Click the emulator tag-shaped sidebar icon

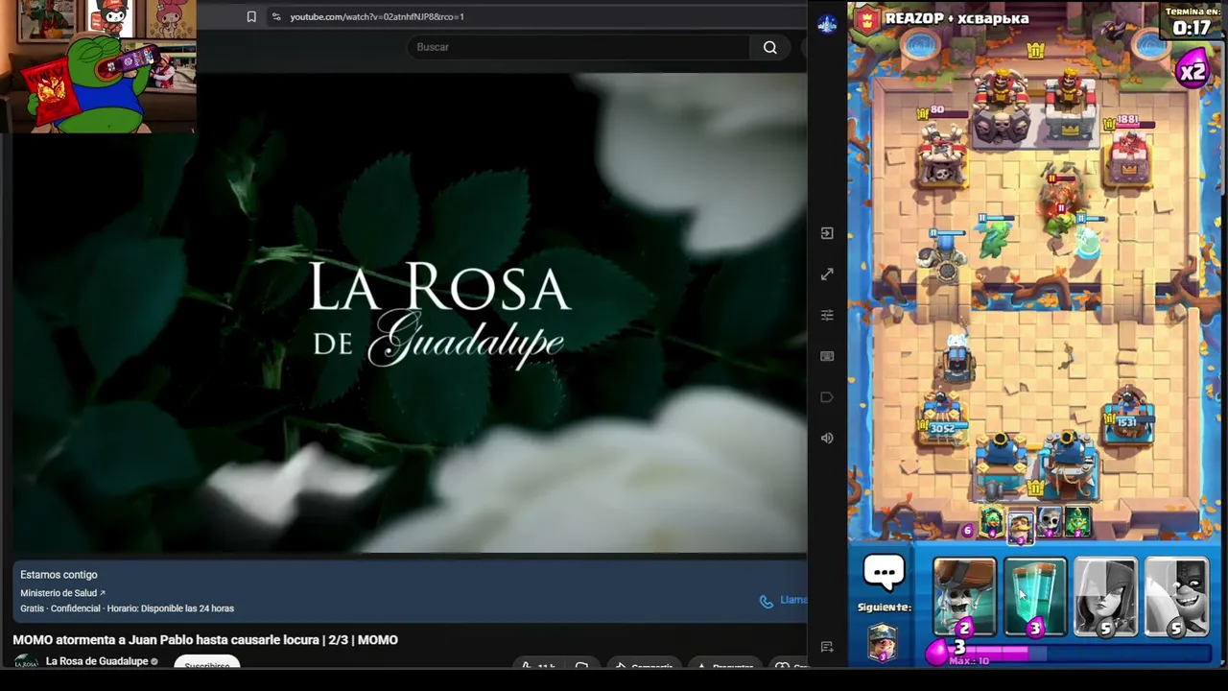[x=827, y=397]
